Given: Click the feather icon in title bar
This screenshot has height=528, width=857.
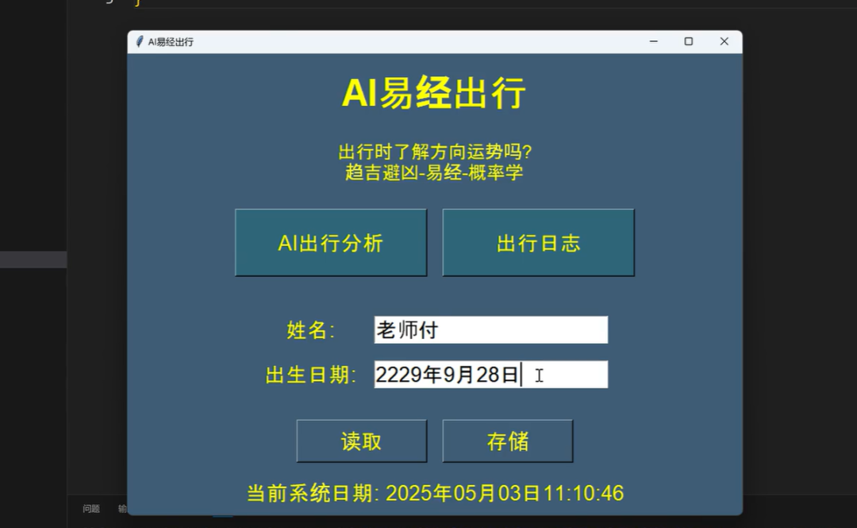Looking at the screenshot, I should tap(140, 41).
